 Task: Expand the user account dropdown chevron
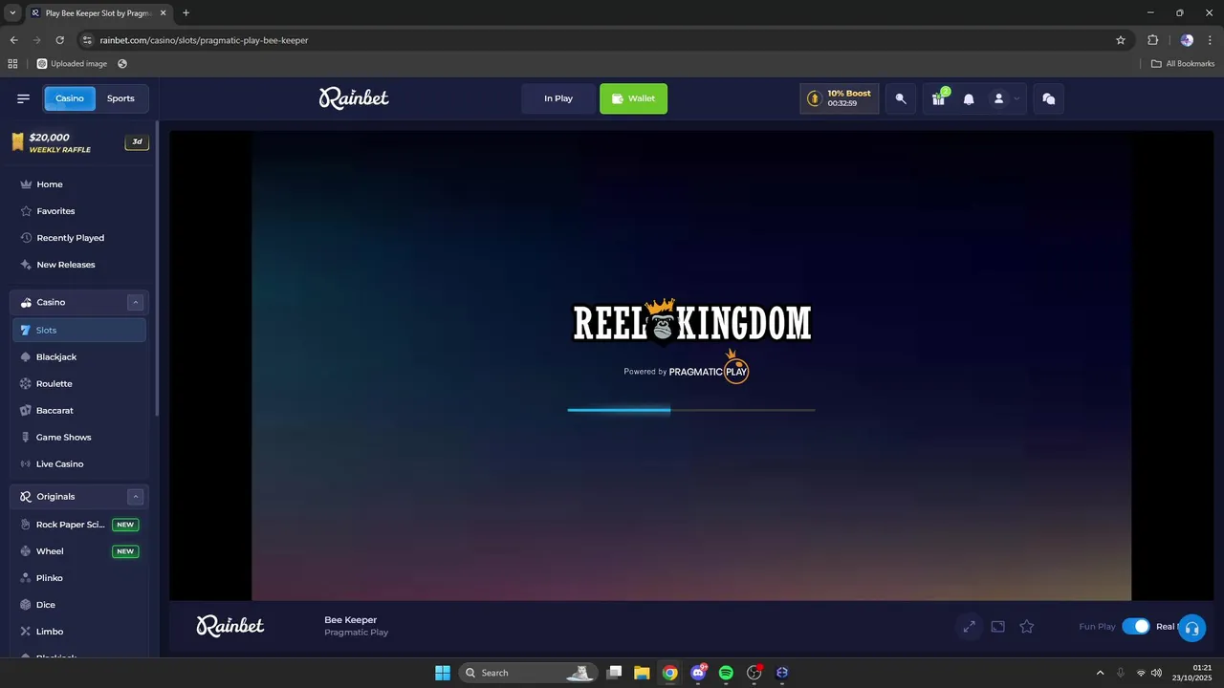click(x=1016, y=98)
